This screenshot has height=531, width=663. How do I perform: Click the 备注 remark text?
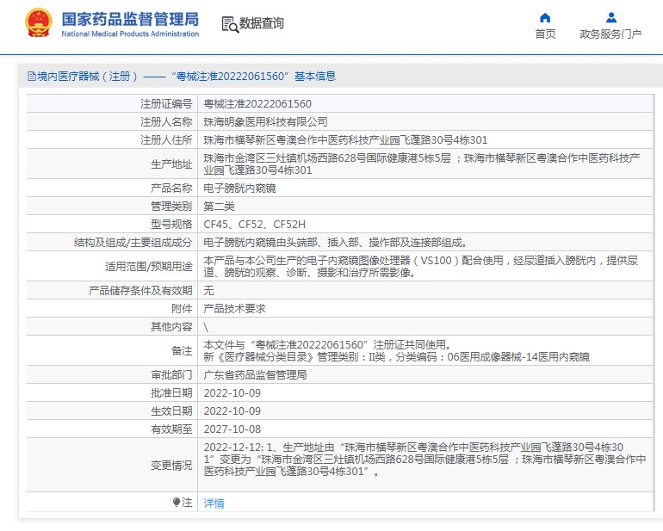click(x=397, y=351)
